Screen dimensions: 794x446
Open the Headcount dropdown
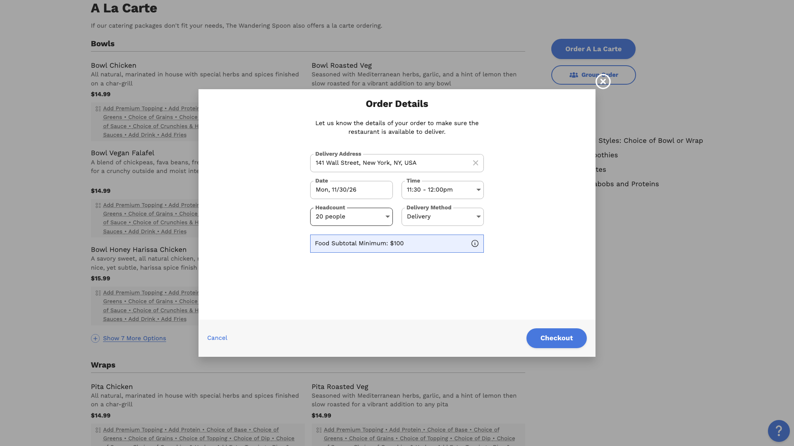point(352,217)
